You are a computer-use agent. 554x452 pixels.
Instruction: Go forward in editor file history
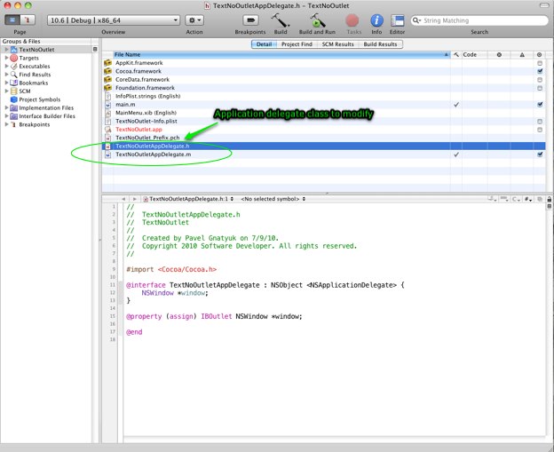point(134,199)
